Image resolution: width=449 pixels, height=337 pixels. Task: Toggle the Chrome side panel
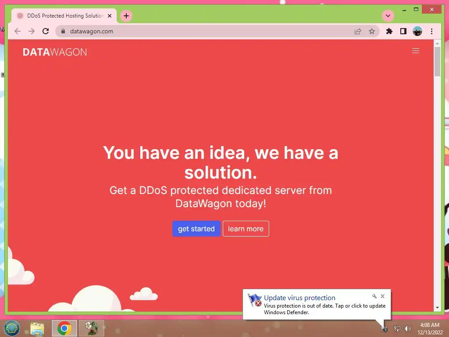[403, 31]
